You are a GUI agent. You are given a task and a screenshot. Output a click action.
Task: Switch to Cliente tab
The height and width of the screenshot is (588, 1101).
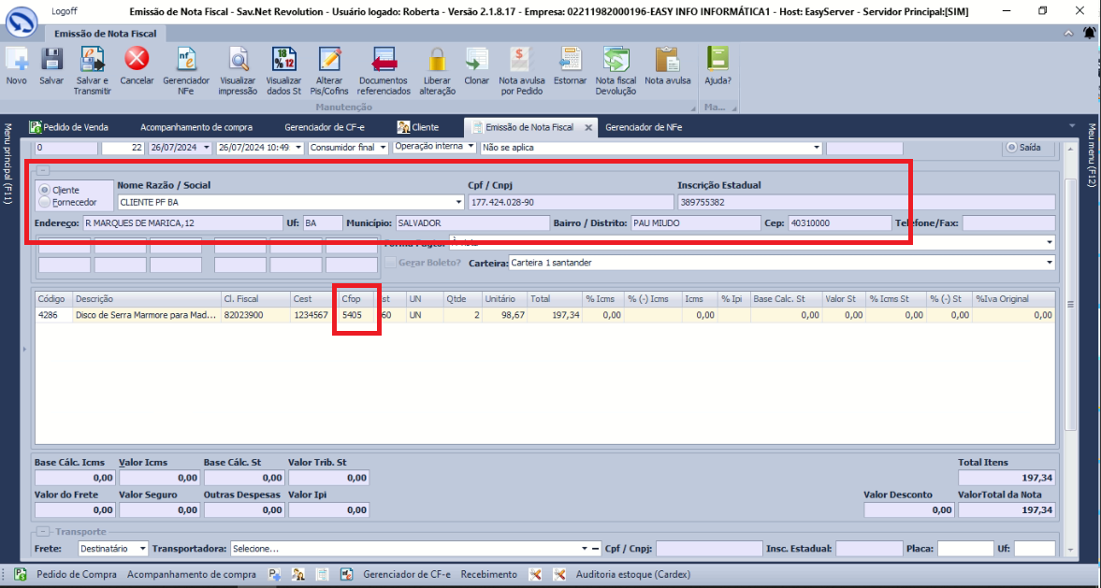[x=418, y=127]
